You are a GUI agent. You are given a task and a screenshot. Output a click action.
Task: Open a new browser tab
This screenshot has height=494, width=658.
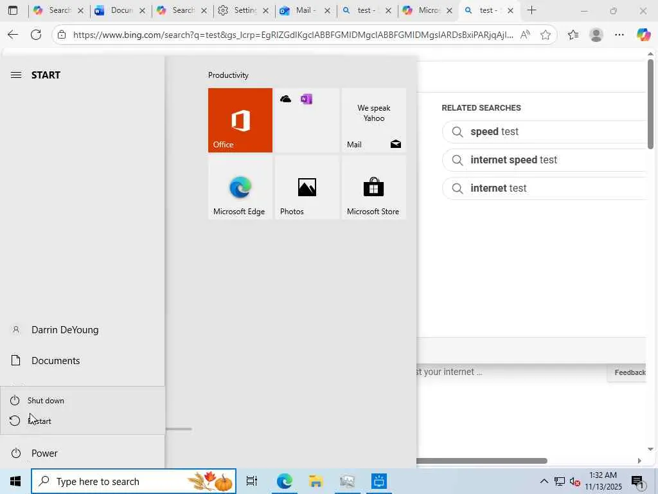point(531,10)
